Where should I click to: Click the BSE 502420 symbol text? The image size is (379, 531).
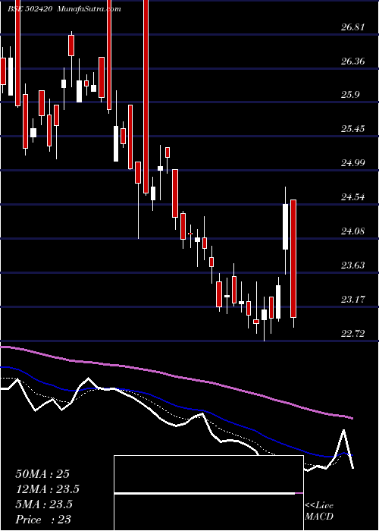30,9
